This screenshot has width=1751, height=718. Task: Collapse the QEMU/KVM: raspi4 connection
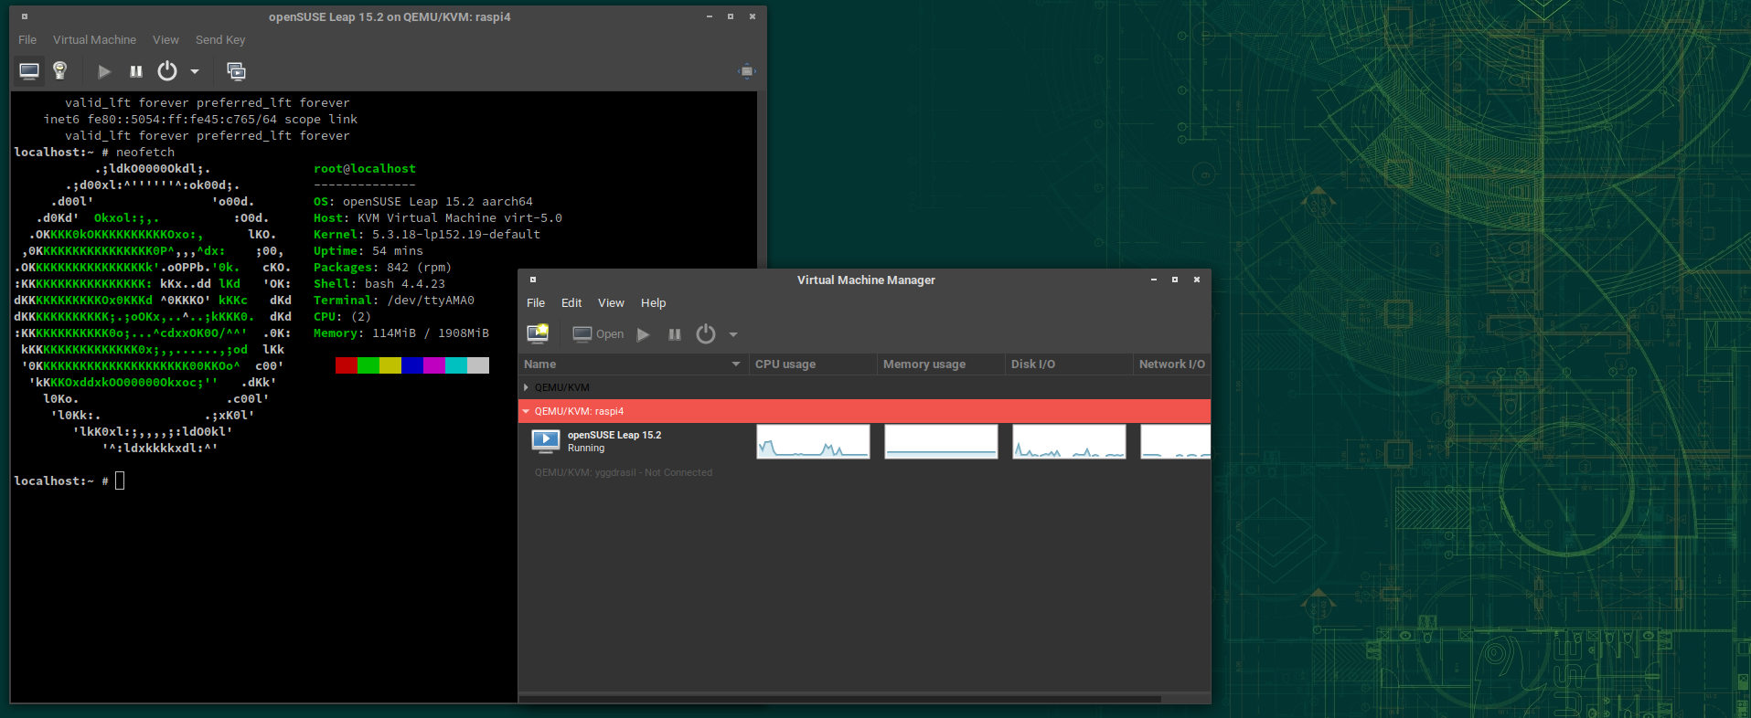click(526, 411)
